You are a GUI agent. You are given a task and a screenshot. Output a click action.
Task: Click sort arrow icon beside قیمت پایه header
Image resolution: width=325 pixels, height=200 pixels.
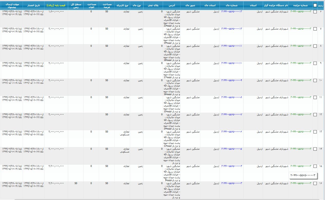(46, 5)
